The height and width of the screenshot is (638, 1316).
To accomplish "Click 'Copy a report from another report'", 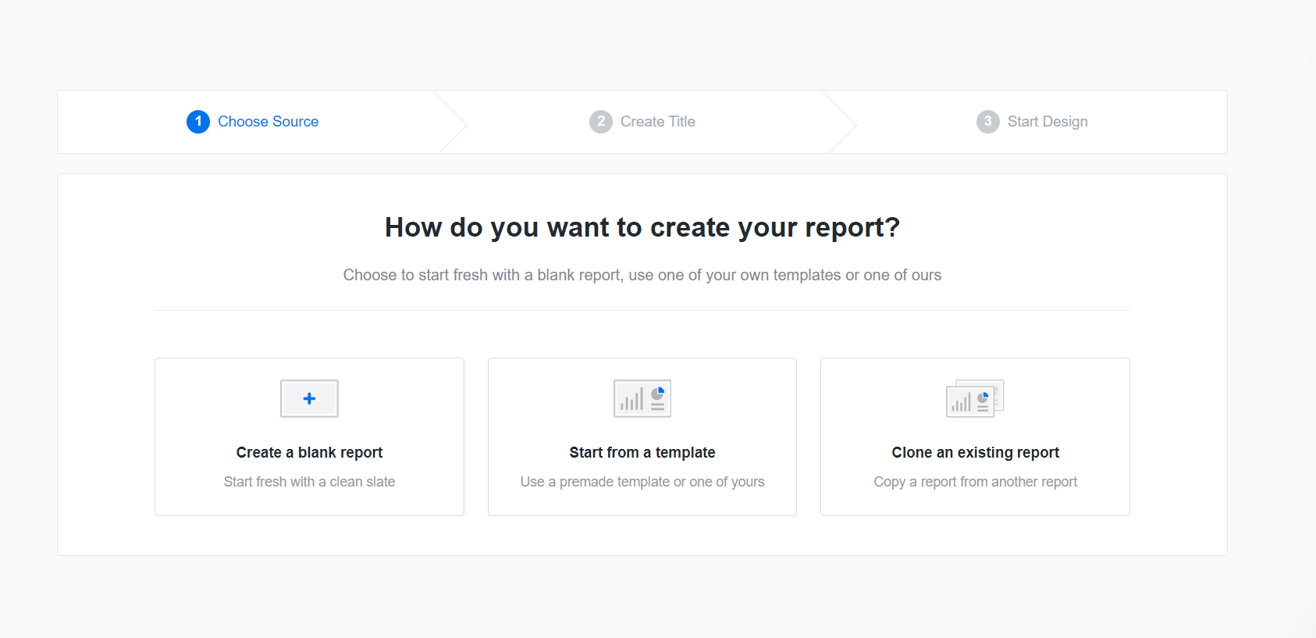I will (976, 482).
